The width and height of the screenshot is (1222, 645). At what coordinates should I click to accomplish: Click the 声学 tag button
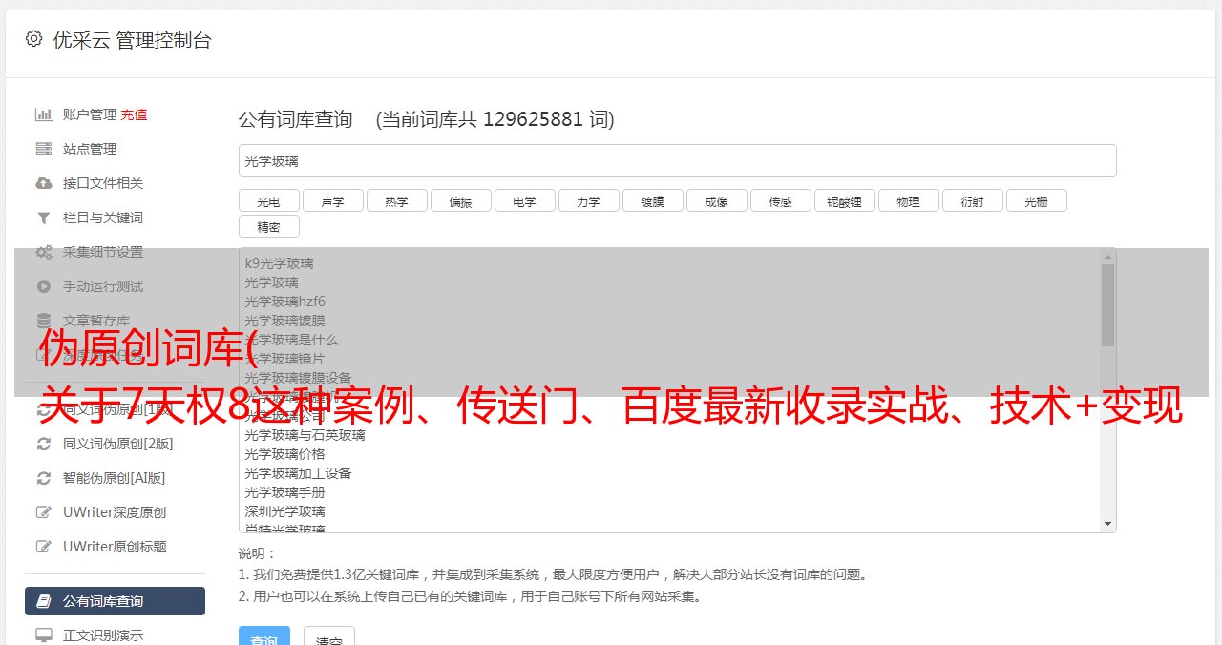pos(332,200)
